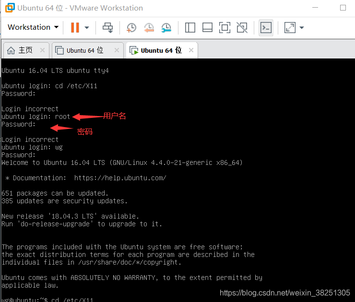
Task: Click the home icon in the 主页 tab
Action: (x=11, y=50)
